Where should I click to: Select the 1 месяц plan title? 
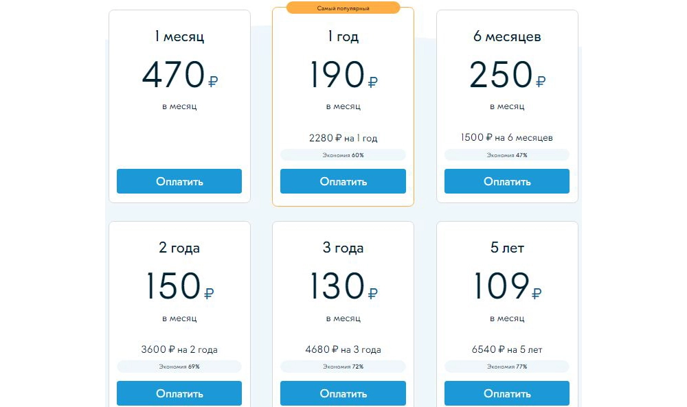(x=179, y=36)
